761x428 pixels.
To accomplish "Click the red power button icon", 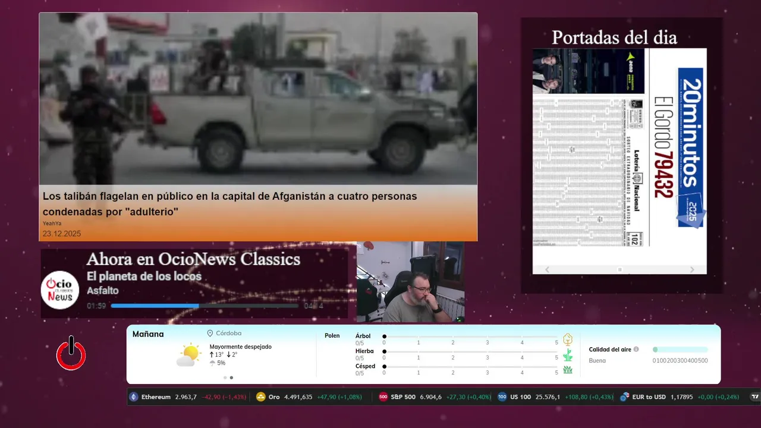I will (x=71, y=354).
